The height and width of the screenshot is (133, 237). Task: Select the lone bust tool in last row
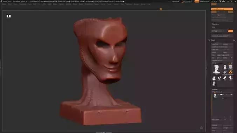pos(214,84)
